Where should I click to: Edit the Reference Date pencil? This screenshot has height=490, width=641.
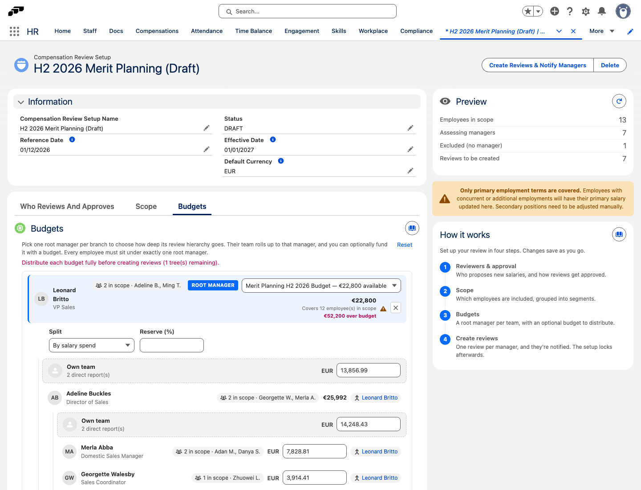coord(207,150)
